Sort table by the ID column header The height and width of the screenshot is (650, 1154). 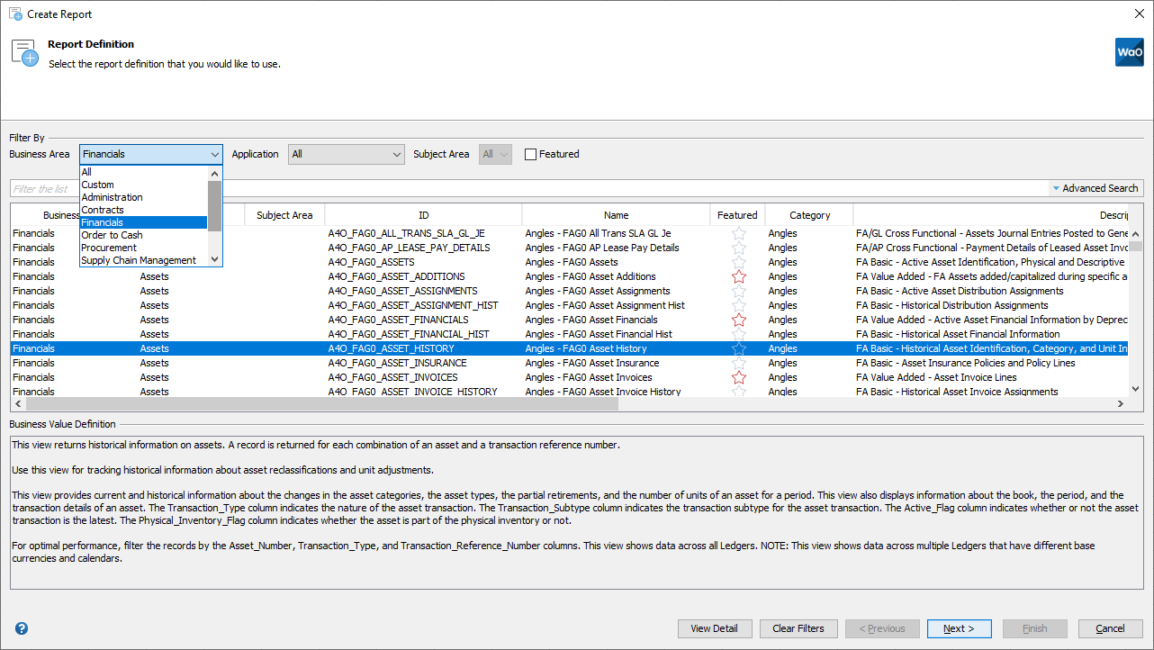(423, 215)
